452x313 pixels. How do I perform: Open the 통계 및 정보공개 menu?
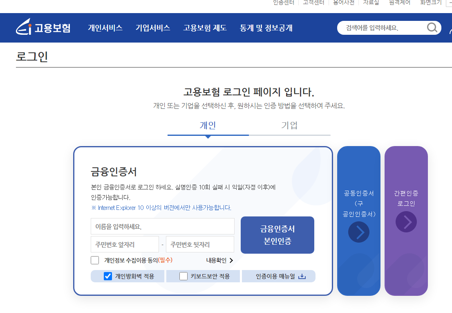(x=266, y=28)
